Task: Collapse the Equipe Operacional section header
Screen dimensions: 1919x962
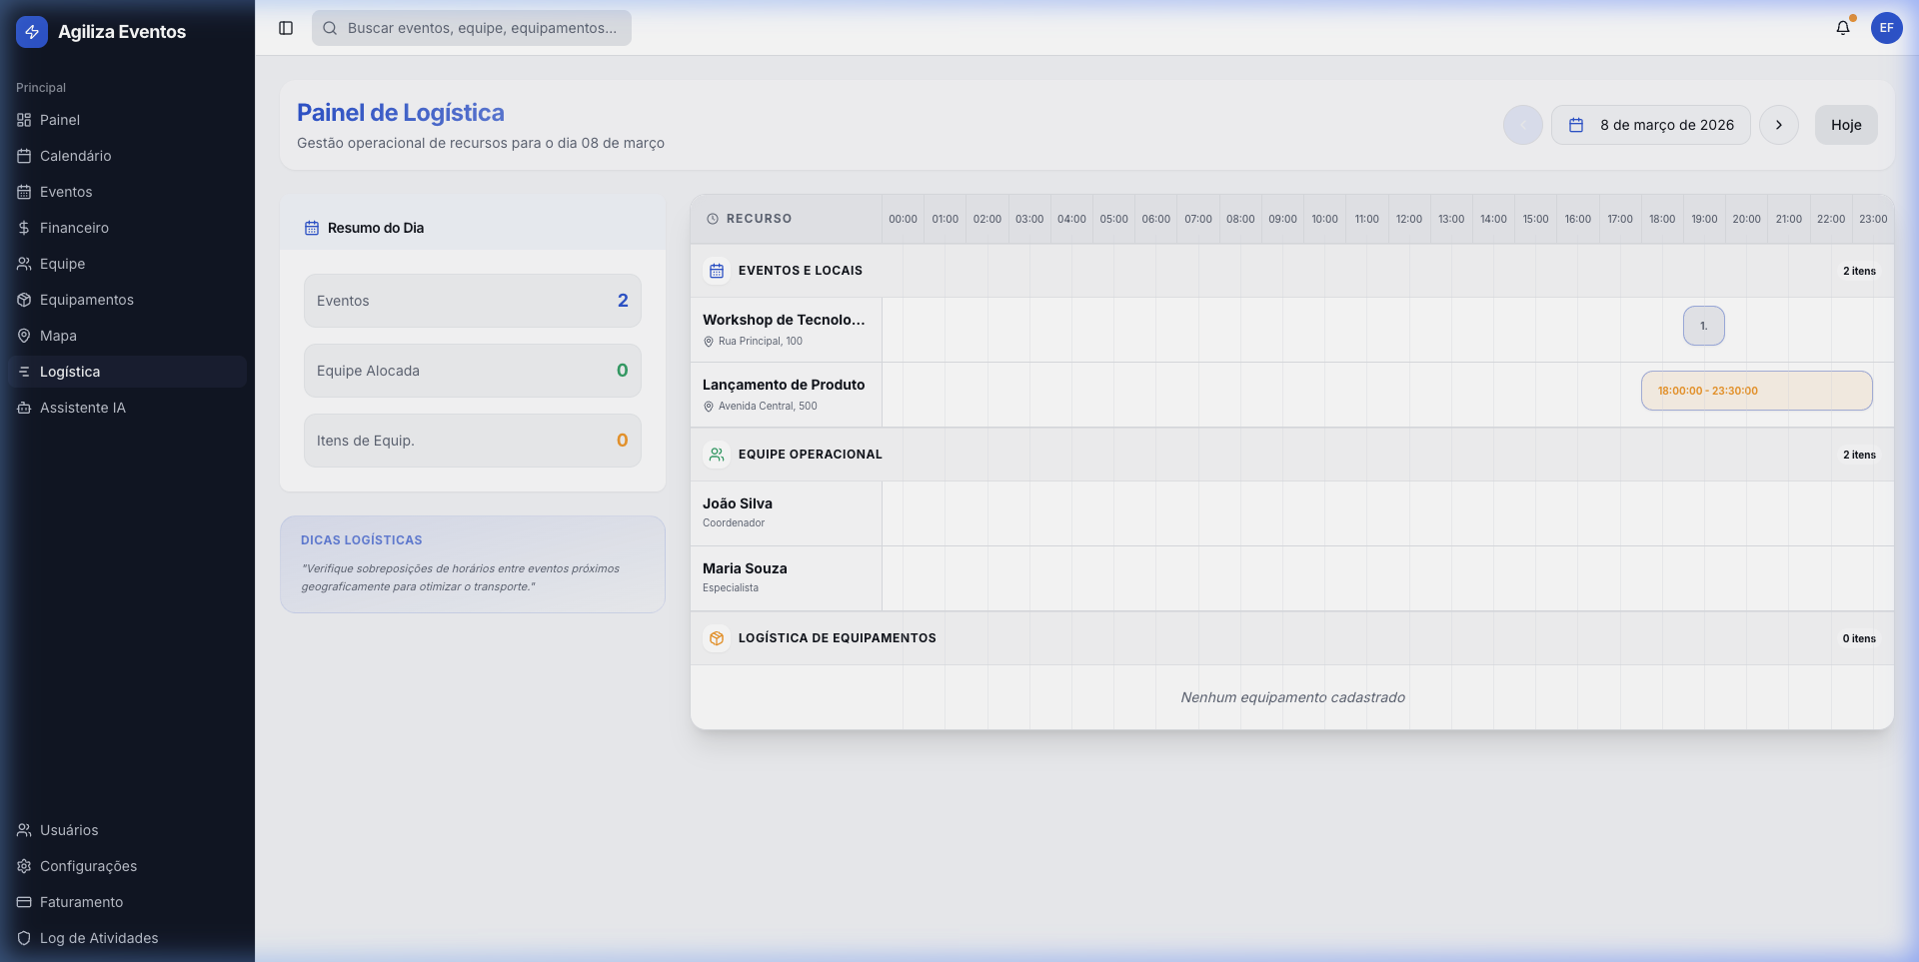Action: 810,455
